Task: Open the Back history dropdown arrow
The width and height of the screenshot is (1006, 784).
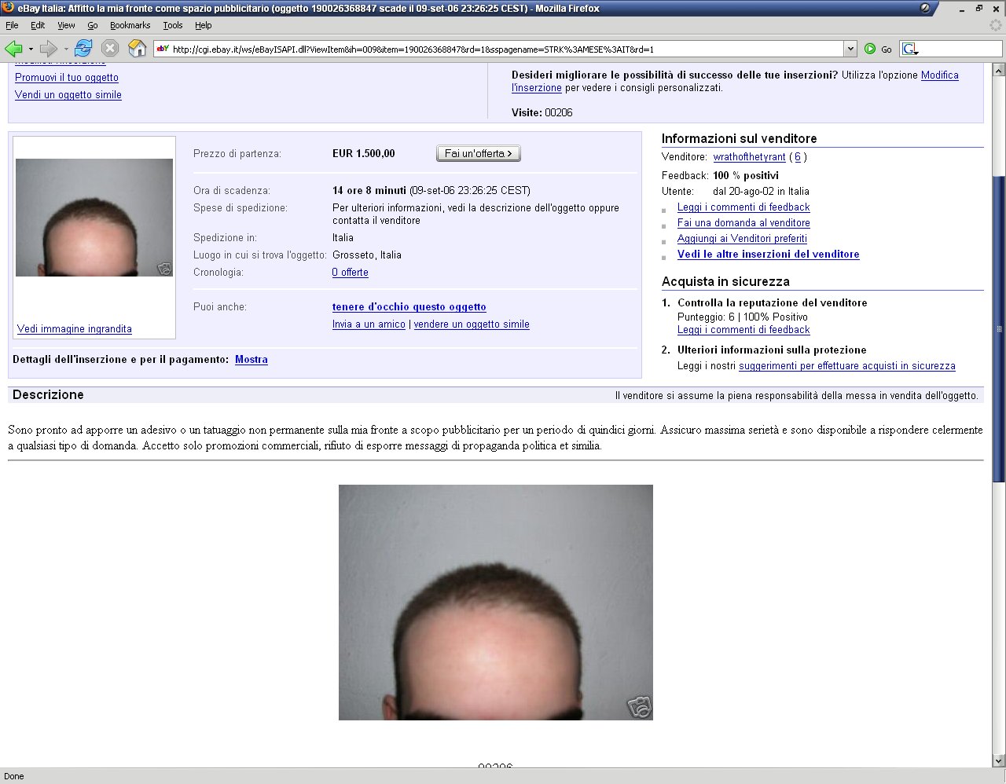Action: (x=31, y=49)
